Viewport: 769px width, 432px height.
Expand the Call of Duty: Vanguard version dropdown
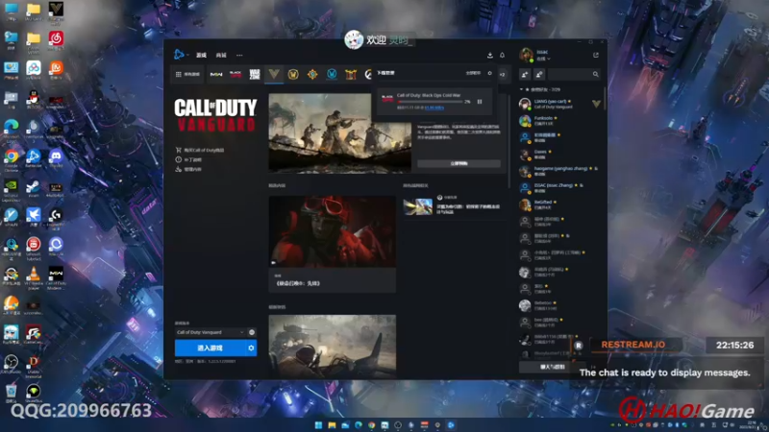(211, 332)
